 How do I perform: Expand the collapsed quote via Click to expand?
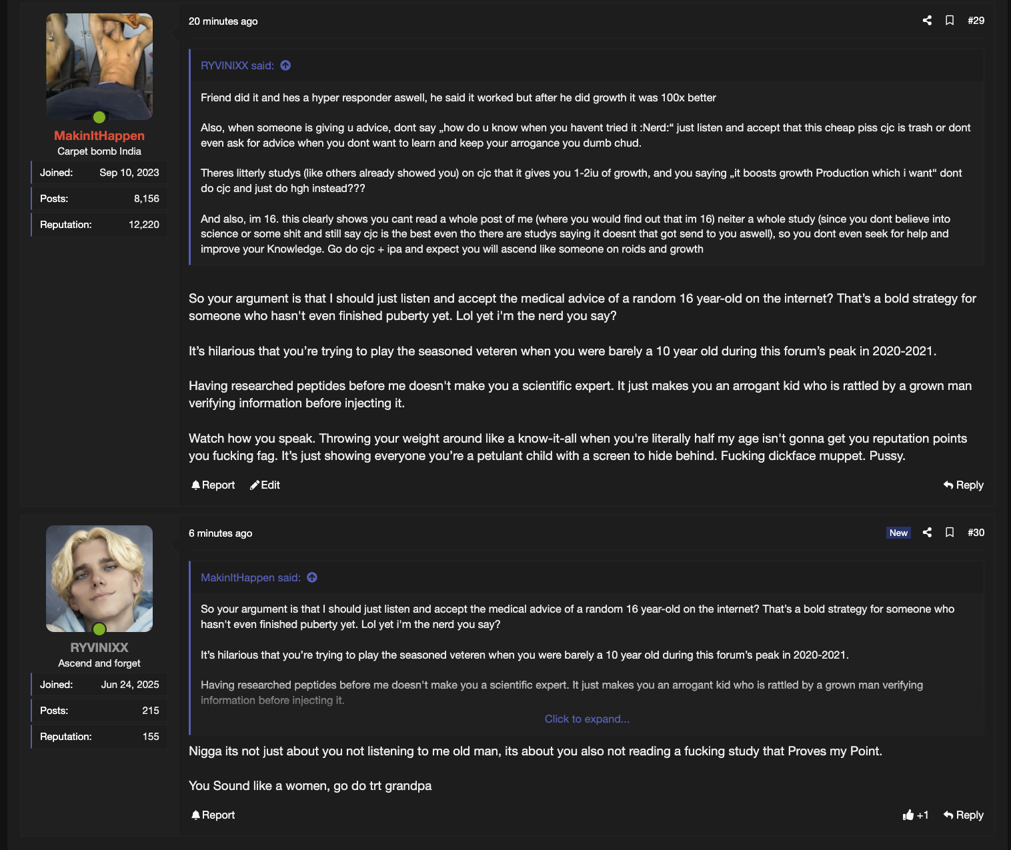point(587,719)
